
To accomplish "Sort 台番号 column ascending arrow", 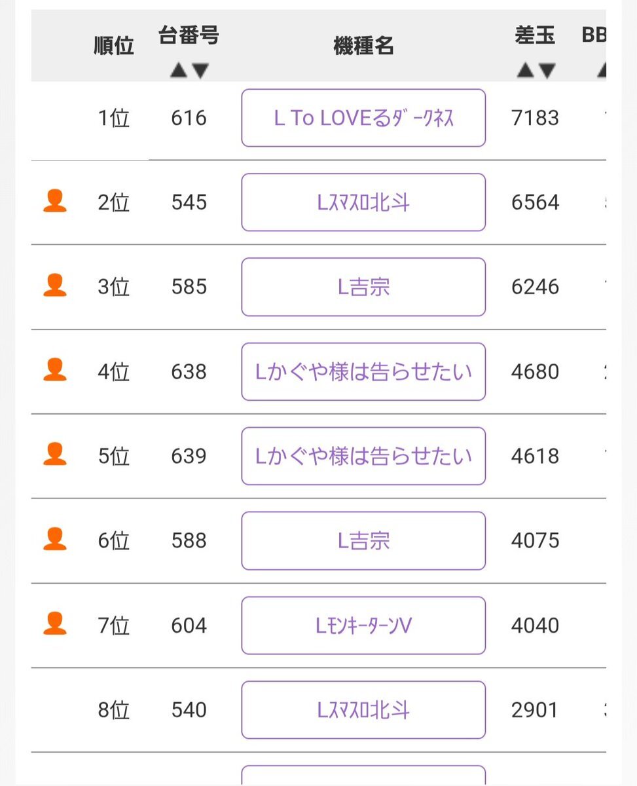I will click(178, 71).
